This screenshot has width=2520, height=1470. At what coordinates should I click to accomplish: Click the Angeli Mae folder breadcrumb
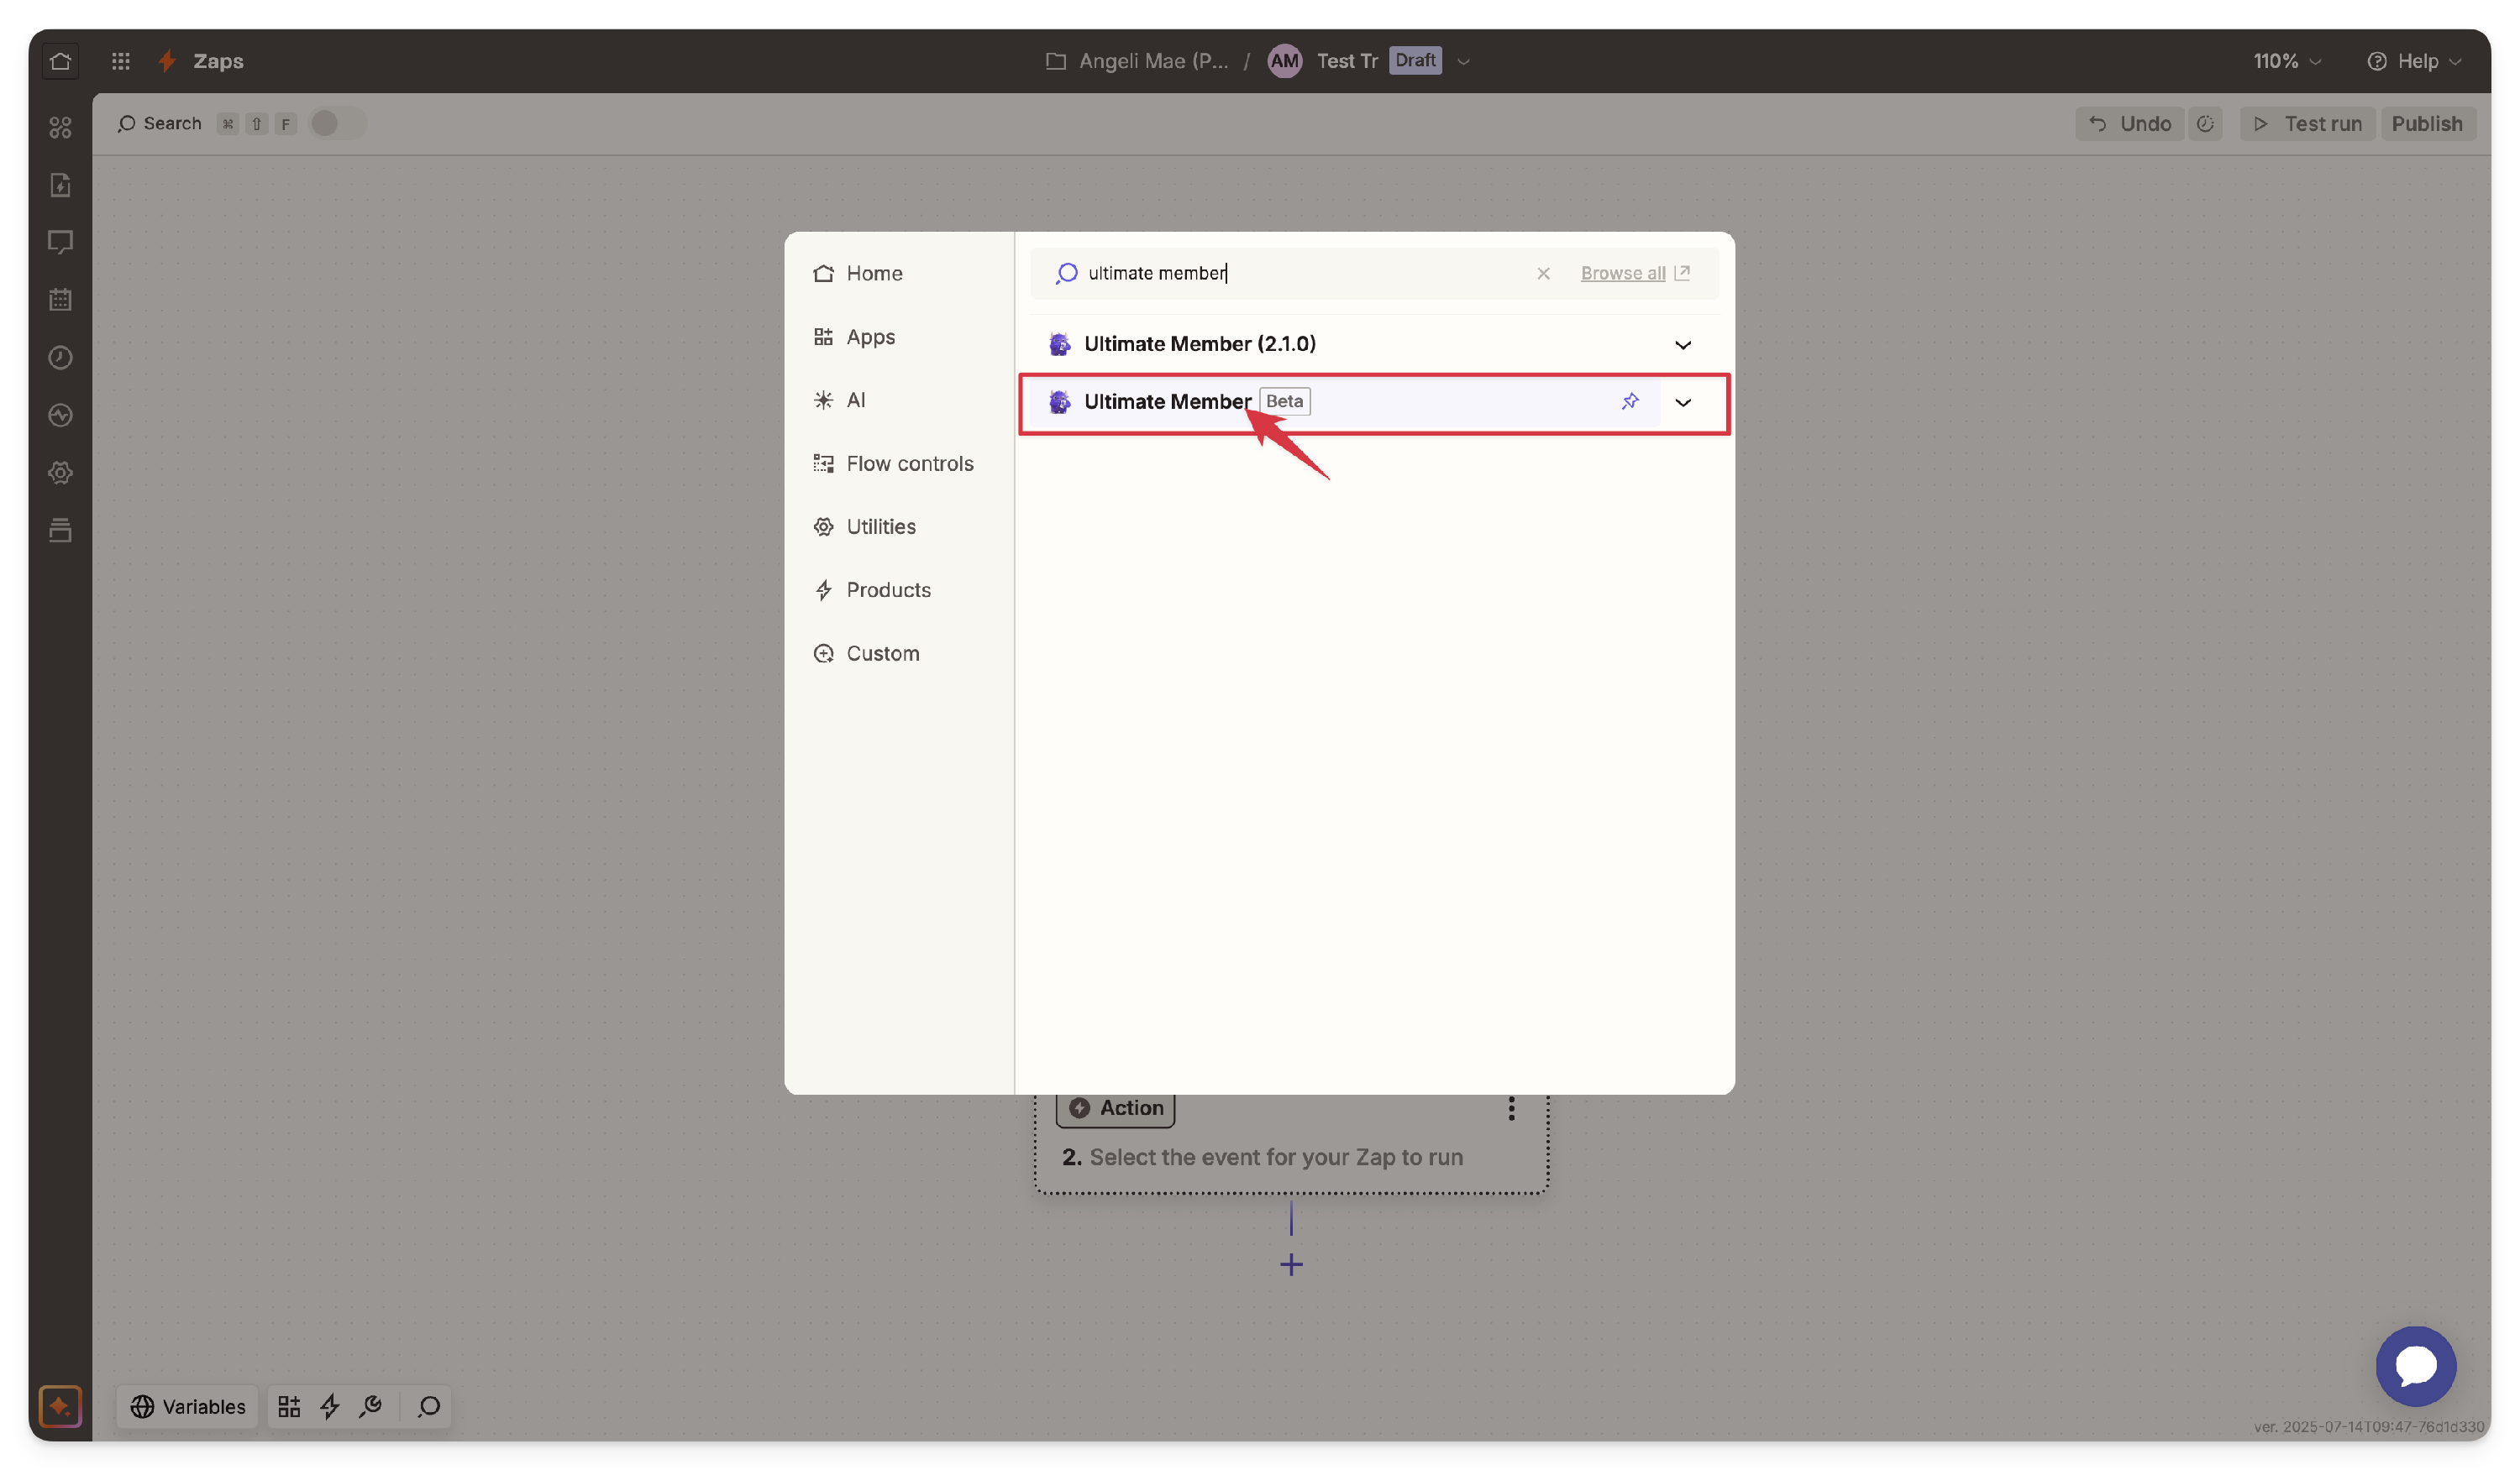[x=1136, y=61]
